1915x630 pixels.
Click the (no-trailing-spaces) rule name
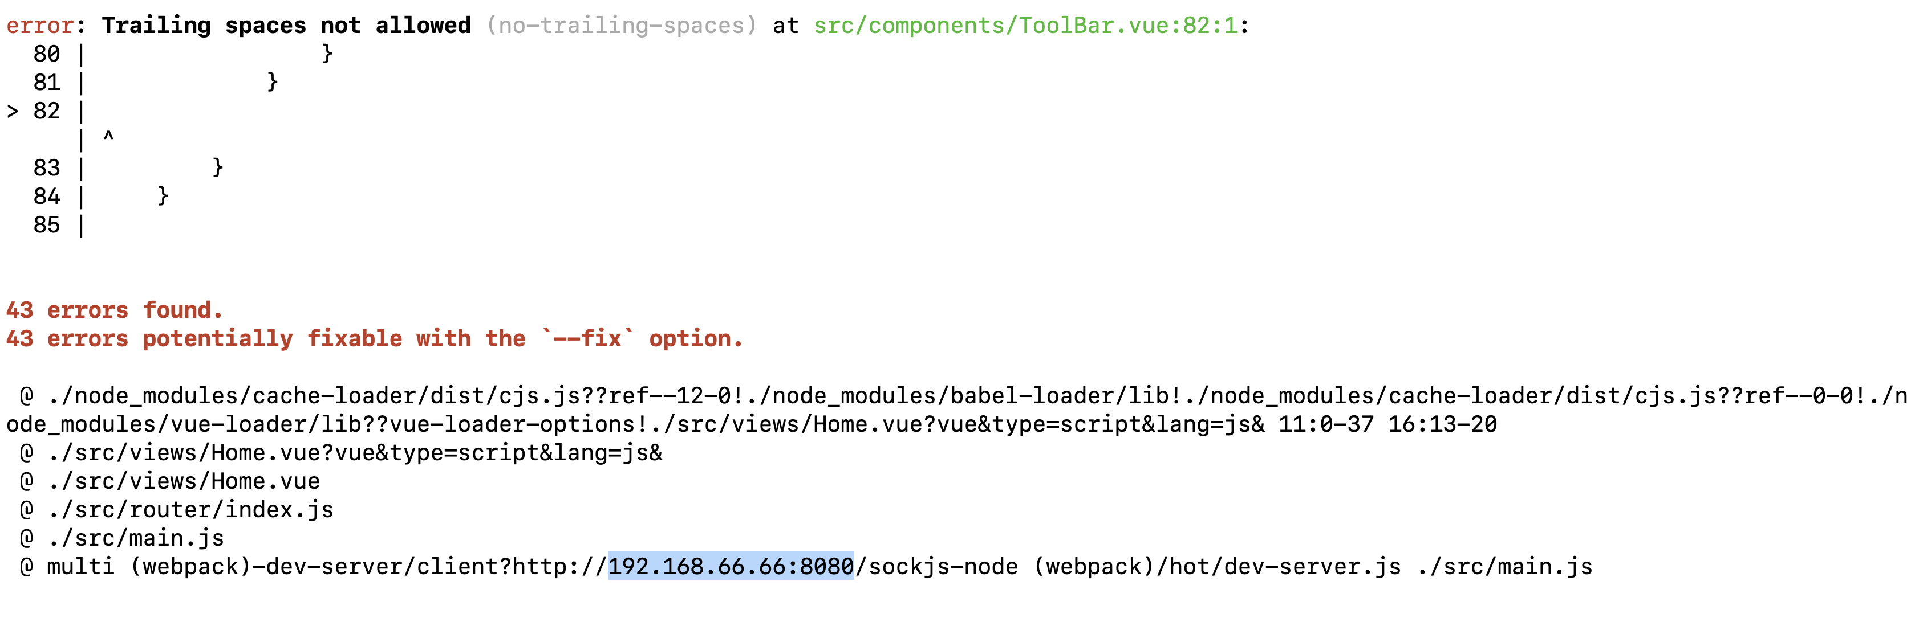pyautogui.click(x=622, y=25)
